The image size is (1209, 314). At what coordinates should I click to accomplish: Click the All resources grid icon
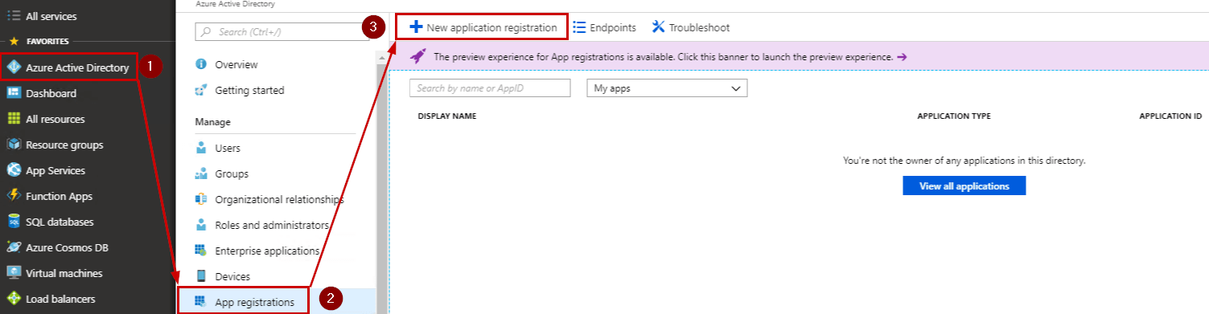(x=14, y=119)
